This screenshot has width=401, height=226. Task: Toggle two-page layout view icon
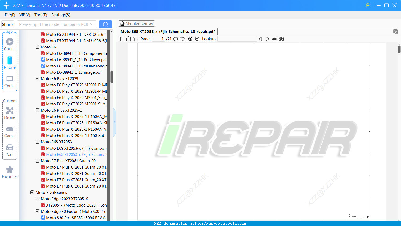coord(121,39)
